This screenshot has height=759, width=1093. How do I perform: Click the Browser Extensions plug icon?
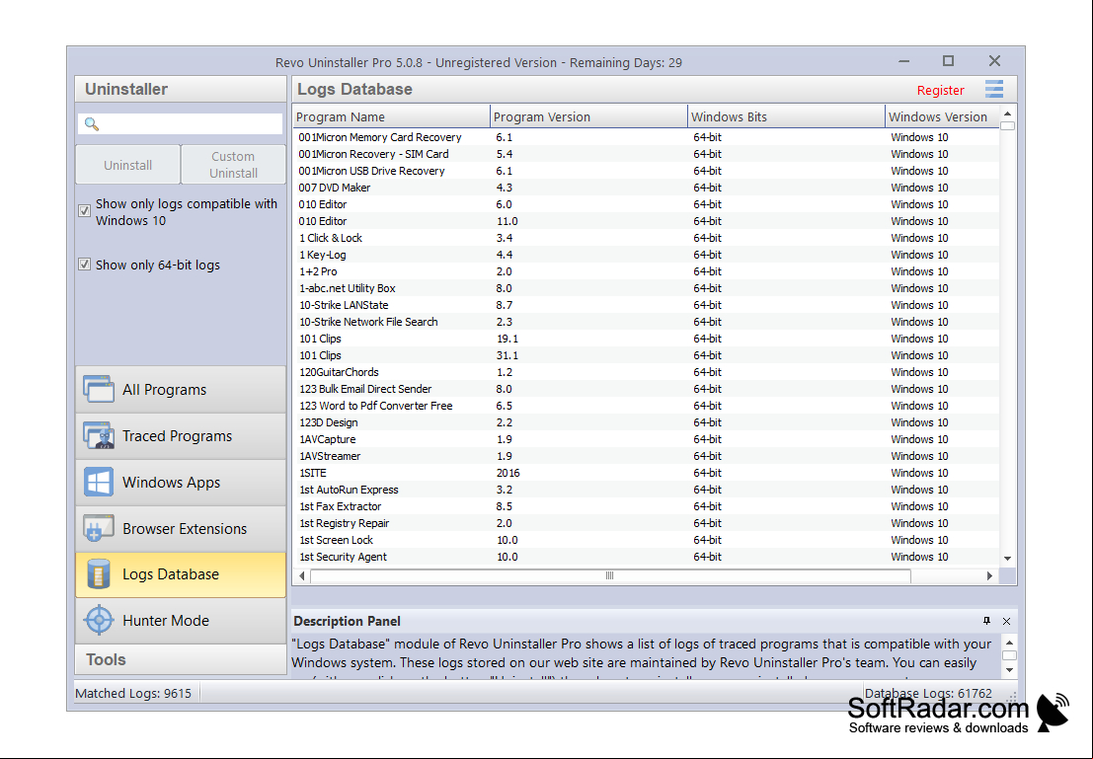coord(99,528)
